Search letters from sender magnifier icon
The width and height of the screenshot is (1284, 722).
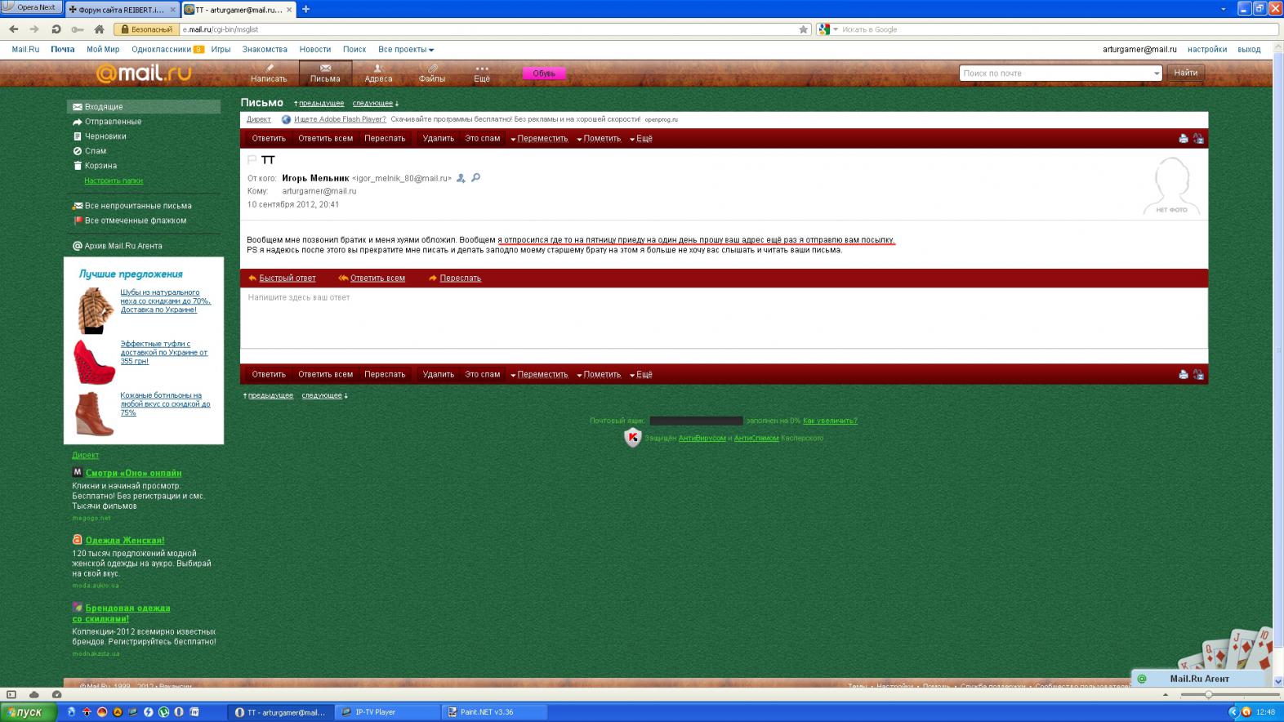pyautogui.click(x=476, y=178)
